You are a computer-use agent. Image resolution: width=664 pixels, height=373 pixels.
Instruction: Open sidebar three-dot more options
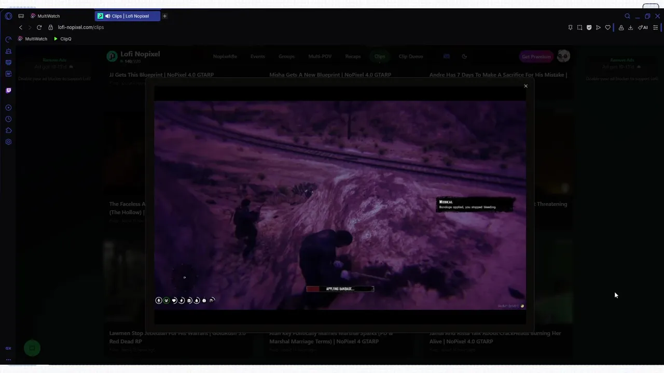(8, 359)
